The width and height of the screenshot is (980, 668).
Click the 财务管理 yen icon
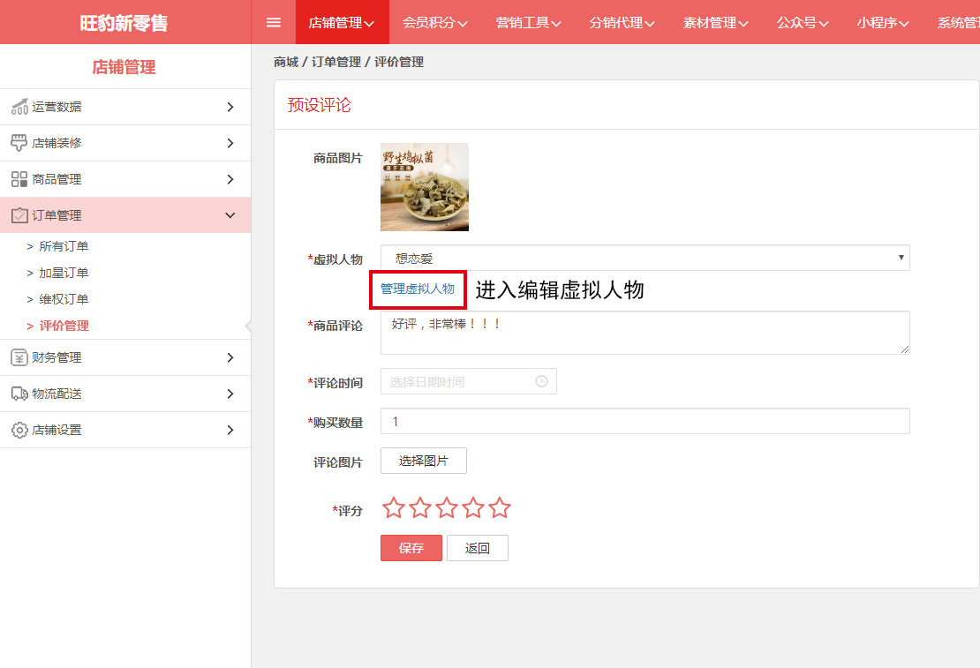(x=19, y=357)
